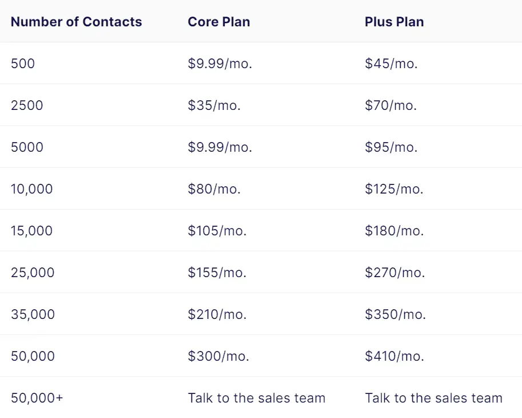The image size is (522, 418).
Task: Click Core Plan's Talk to the sales team
Action: click(257, 398)
